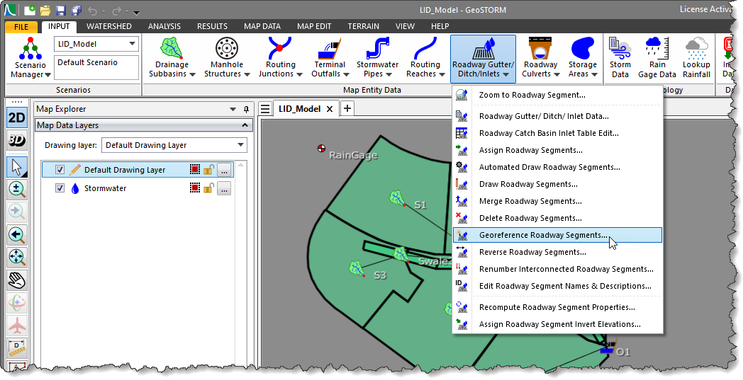Open the Drainage Subbasins tool
This screenshot has width=743, height=380.
click(x=172, y=58)
